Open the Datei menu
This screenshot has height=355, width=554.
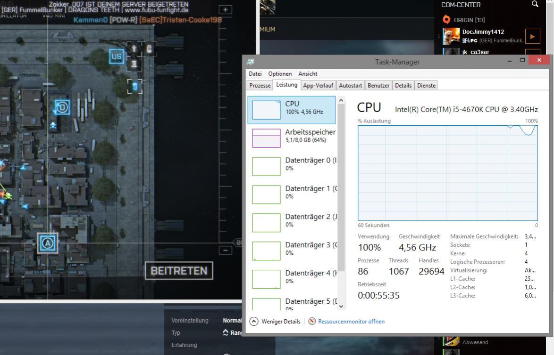[255, 73]
